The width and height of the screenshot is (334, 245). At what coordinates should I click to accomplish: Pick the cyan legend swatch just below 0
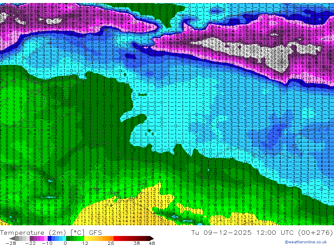point(64,238)
